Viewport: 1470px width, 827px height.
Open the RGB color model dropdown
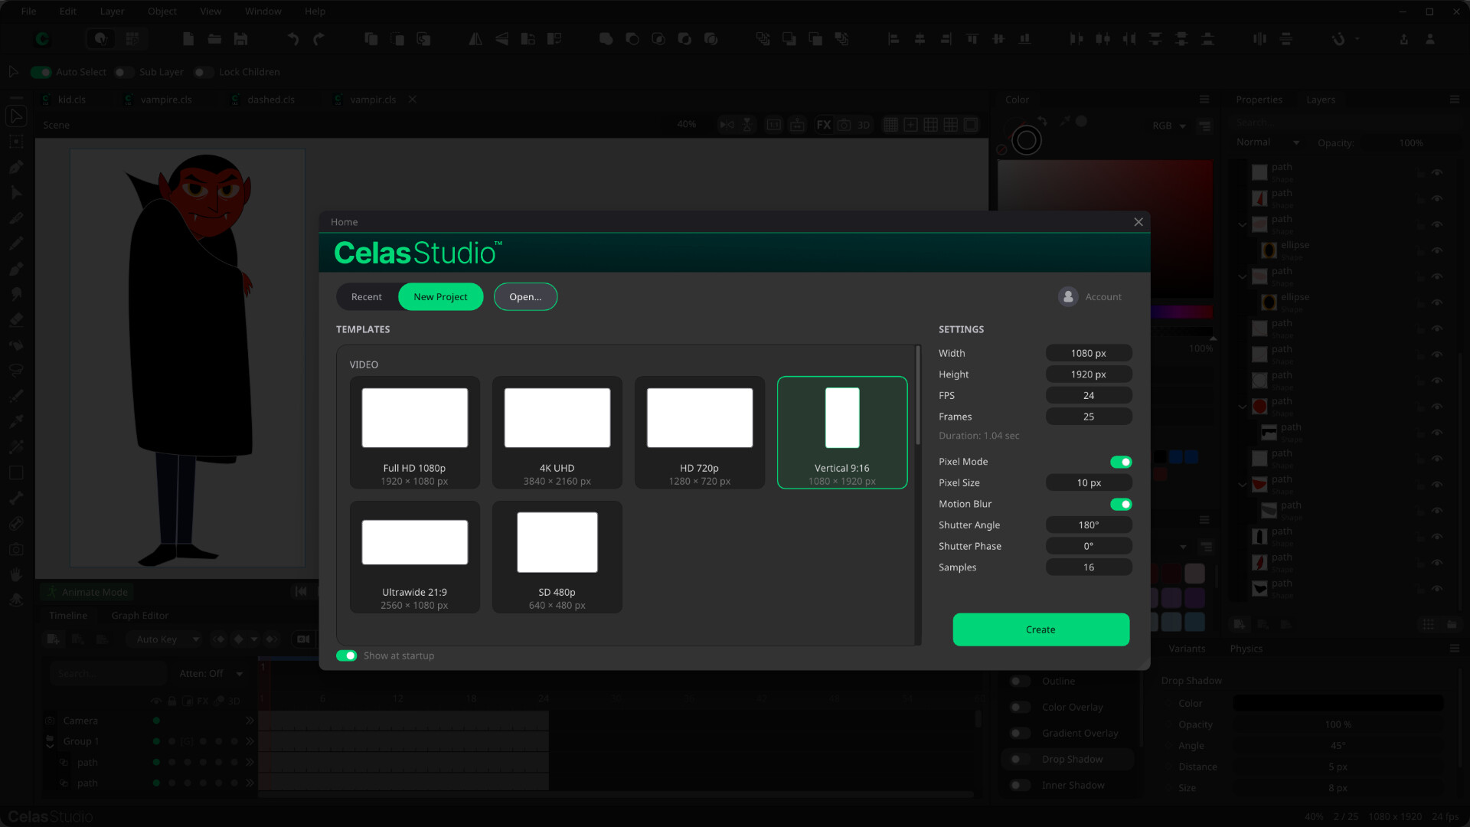(x=1169, y=126)
